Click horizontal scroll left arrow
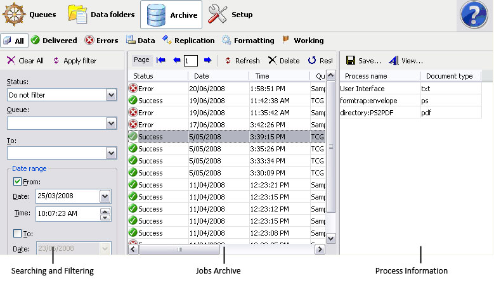The height and width of the screenshot is (285, 494). coord(133,249)
